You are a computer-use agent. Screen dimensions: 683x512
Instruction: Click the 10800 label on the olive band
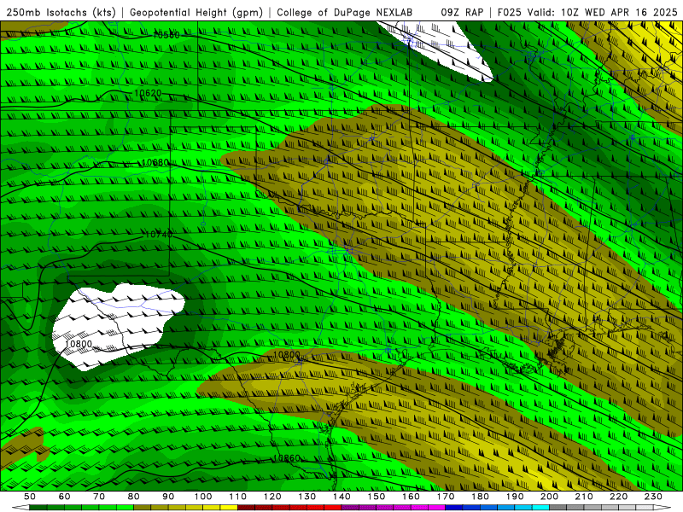[x=287, y=355]
